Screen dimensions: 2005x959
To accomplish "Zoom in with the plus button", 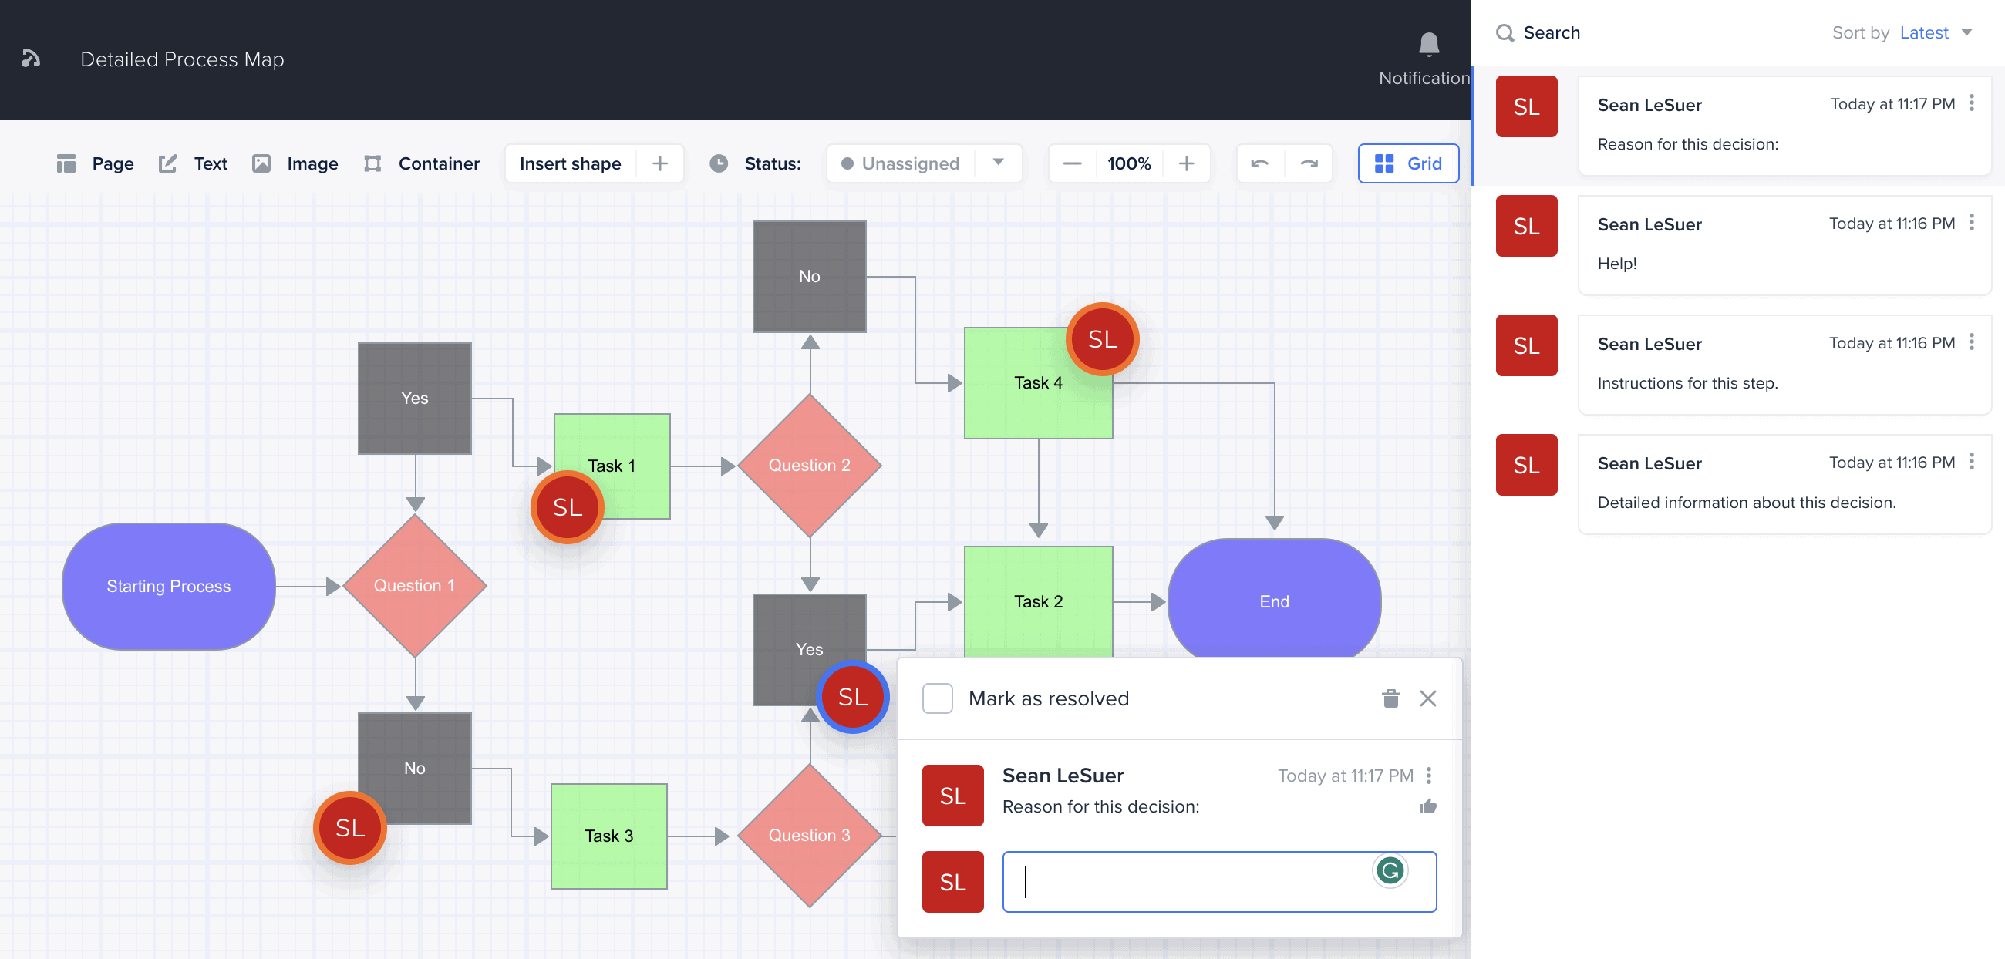I will point(1186,163).
